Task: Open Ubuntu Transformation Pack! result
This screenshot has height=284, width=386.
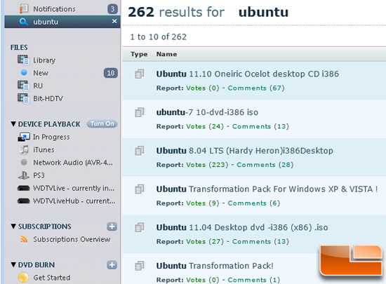Action: coord(215,266)
